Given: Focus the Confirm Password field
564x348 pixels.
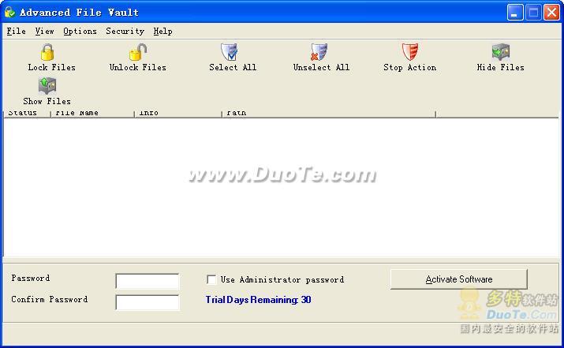Looking at the screenshot, I should (147, 302).
